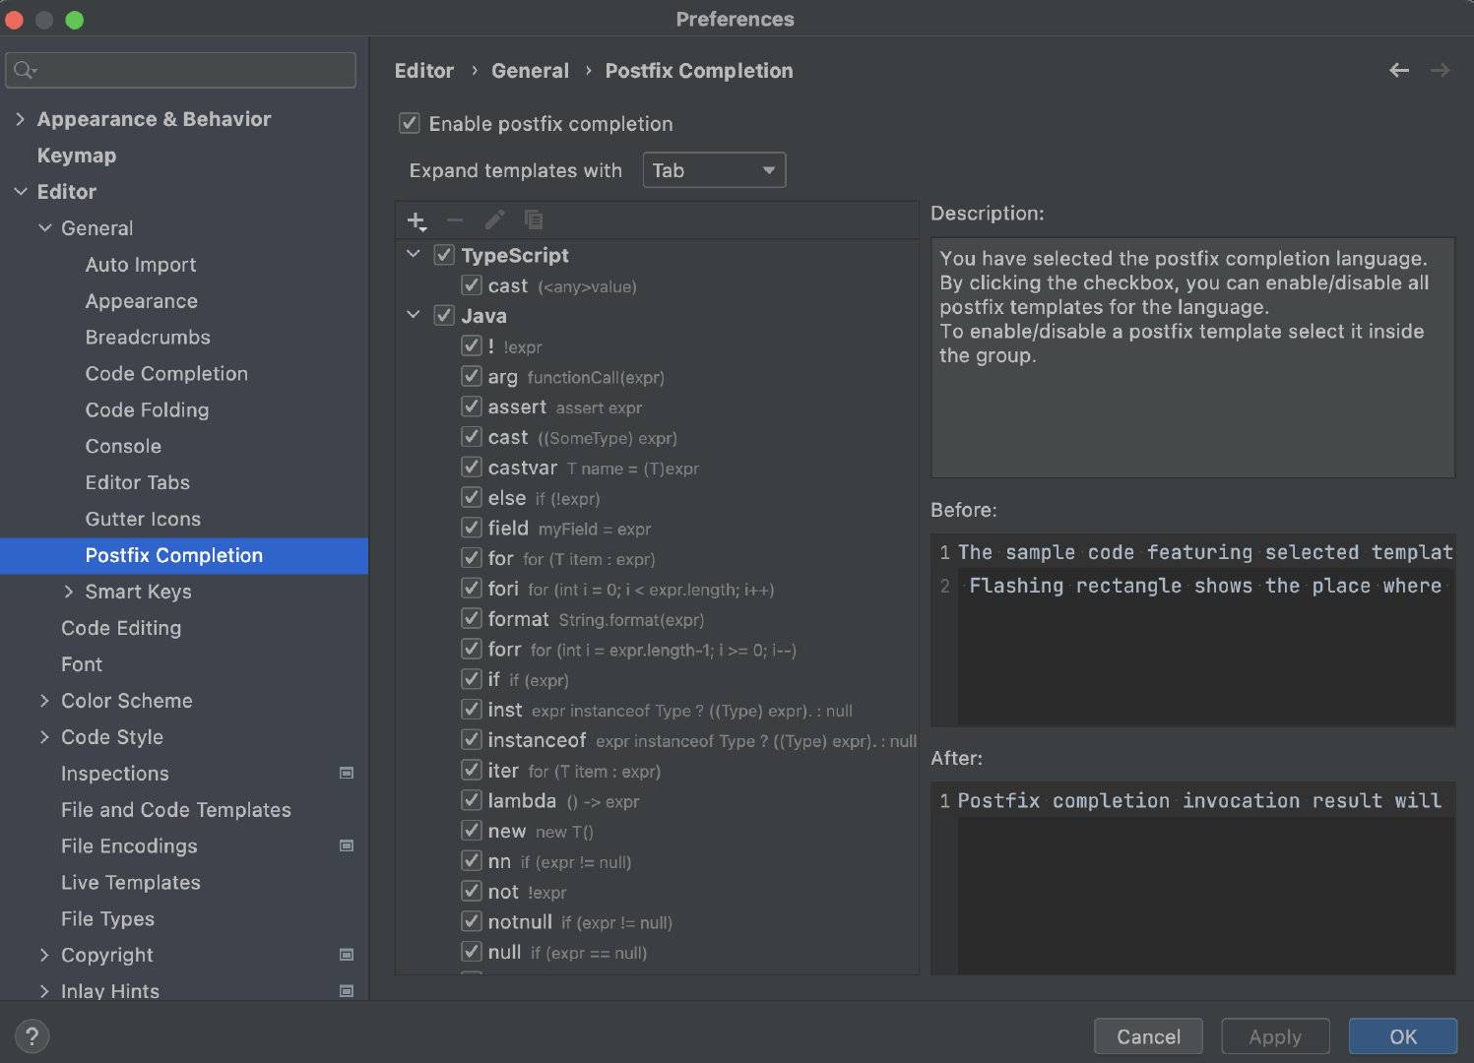Image resolution: width=1474 pixels, height=1063 pixels.
Task: Collapse the General subsection
Action: pyautogui.click(x=44, y=228)
